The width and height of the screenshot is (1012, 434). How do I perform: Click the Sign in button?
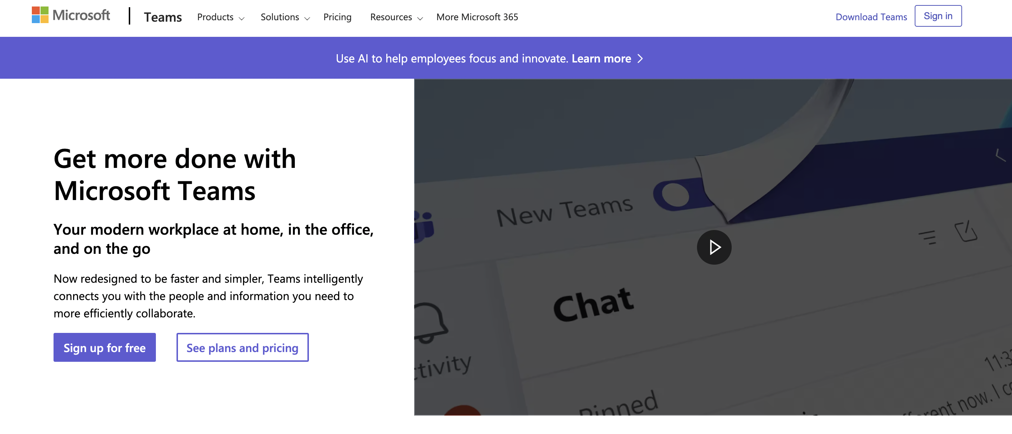938,16
